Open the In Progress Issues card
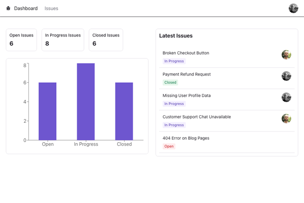Image resolution: width=304 pixels, height=203 pixels. (63, 40)
